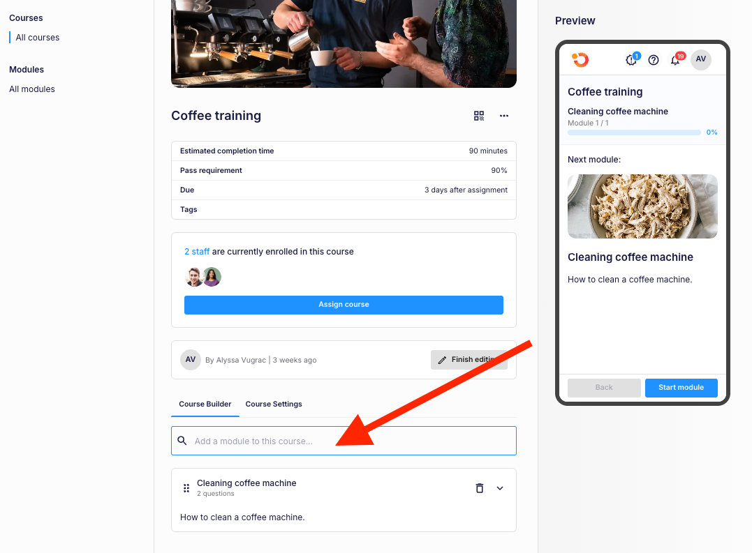752x553 pixels.
Task: Open the QR code icon for Coffee training
Action: 478,116
